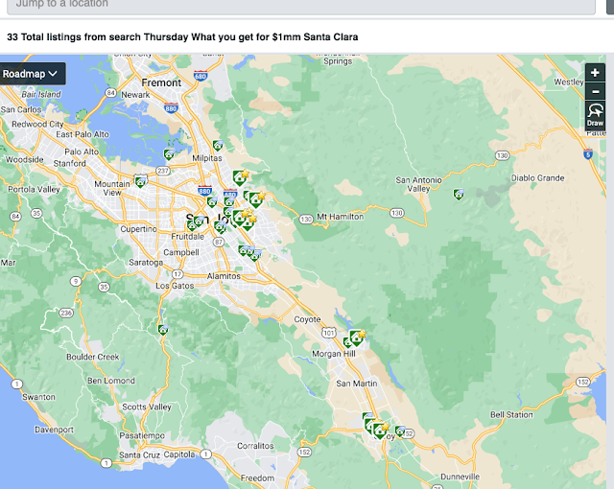This screenshot has width=614, height=489.
Task: Select the listing marker east of Gilroy by route 152
Action: pyautogui.click(x=400, y=431)
